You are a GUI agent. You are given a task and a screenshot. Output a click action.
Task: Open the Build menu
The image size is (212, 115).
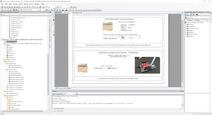(x=21, y=4)
